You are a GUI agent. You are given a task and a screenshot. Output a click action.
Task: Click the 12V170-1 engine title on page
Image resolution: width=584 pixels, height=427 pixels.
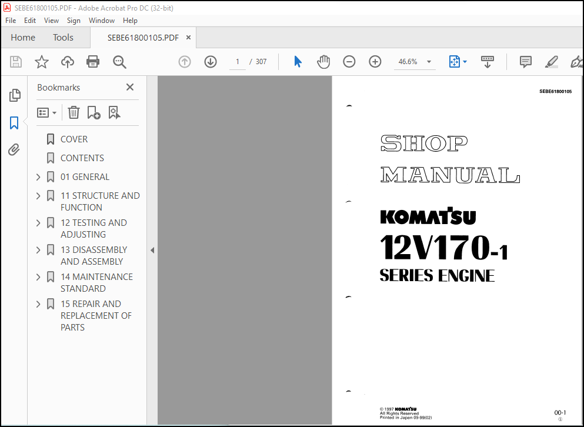[443, 248]
